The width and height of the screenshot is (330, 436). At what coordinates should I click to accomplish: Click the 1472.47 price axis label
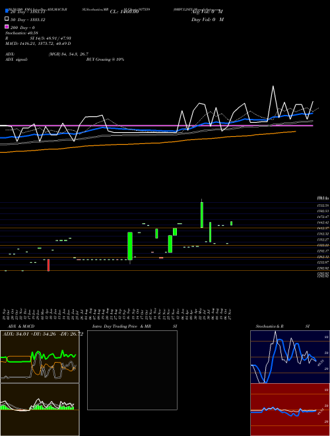(x=323, y=217)
